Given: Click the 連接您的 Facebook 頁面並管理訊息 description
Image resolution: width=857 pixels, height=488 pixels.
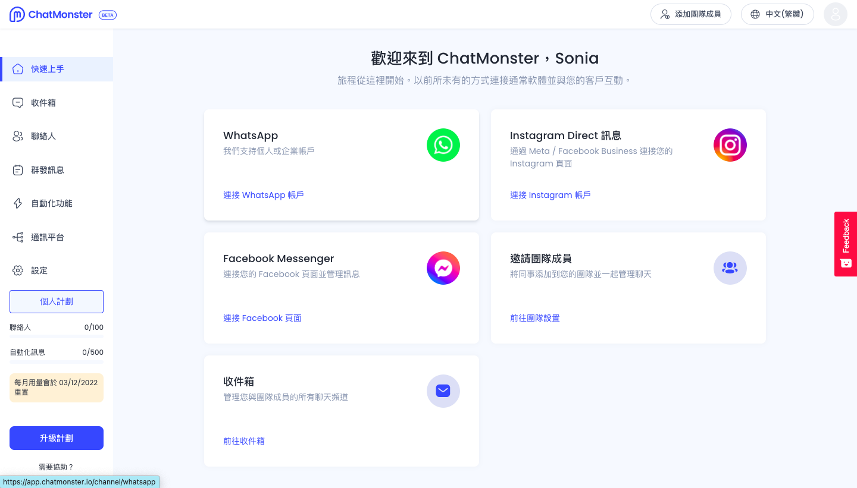Looking at the screenshot, I should [x=292, y=274].
